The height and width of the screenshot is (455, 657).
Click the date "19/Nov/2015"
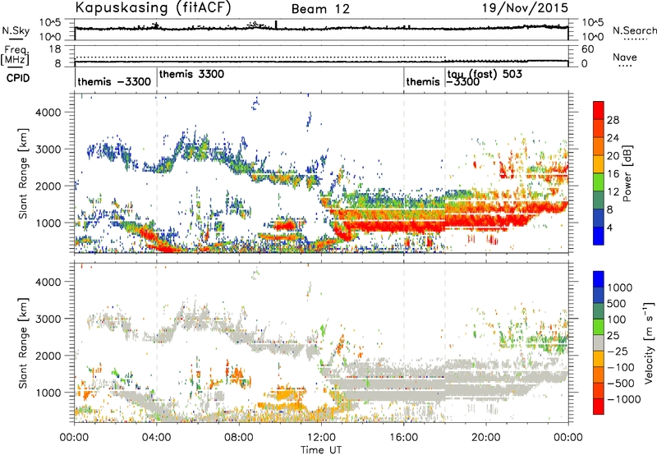[525, 7]
